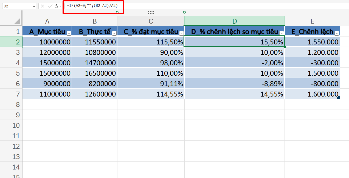
Task: Select row 2 header
Action: click(11, 42)
